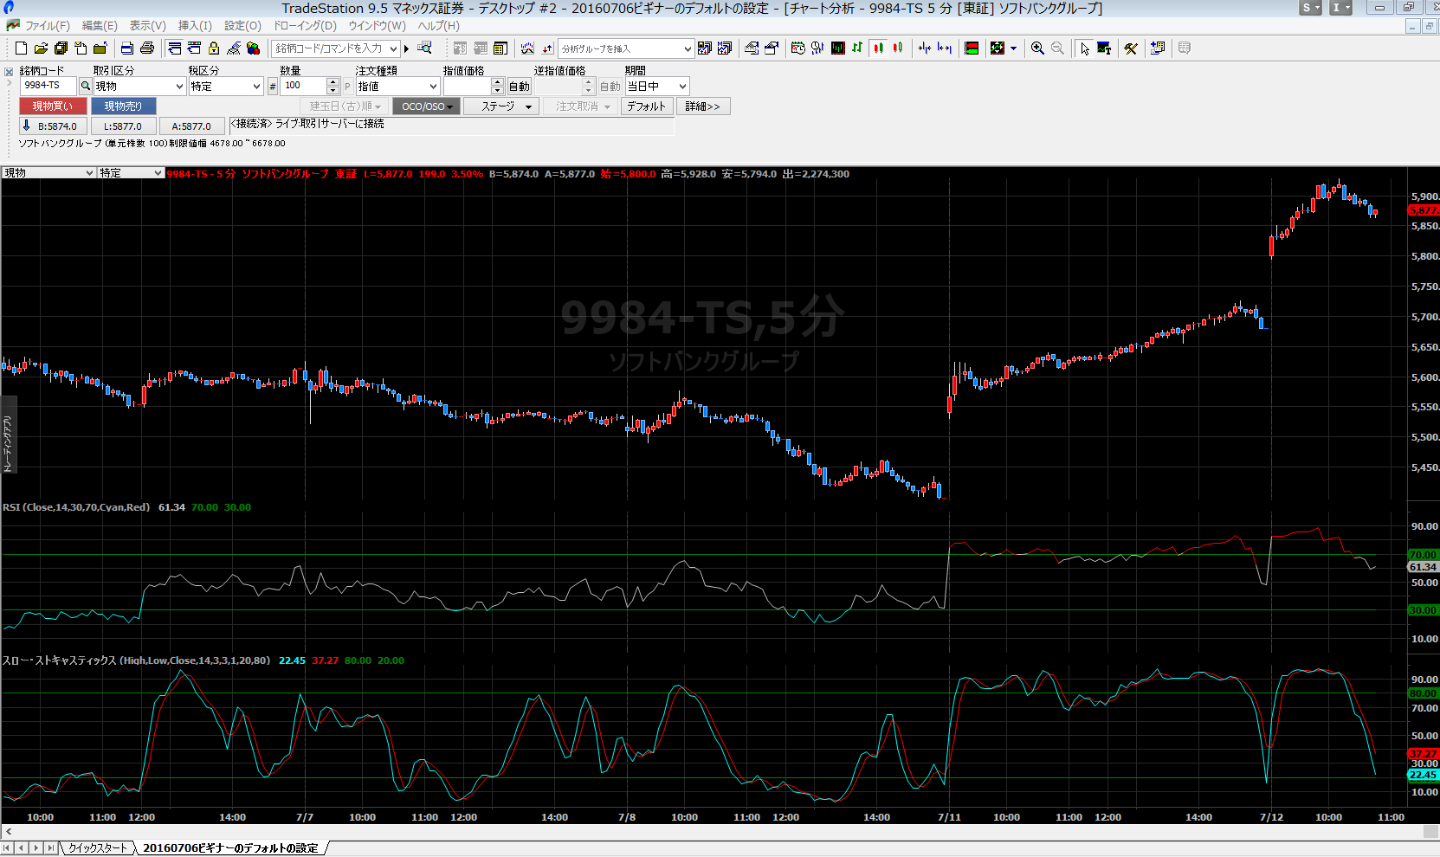Open the 編集(E) menu
Screen dimensions: 1440x857
pyautogui.click(x=100, y=26)
